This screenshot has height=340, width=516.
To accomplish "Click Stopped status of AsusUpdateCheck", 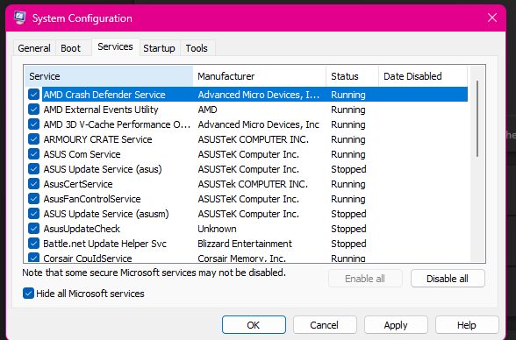I will [x=348, y=229].
